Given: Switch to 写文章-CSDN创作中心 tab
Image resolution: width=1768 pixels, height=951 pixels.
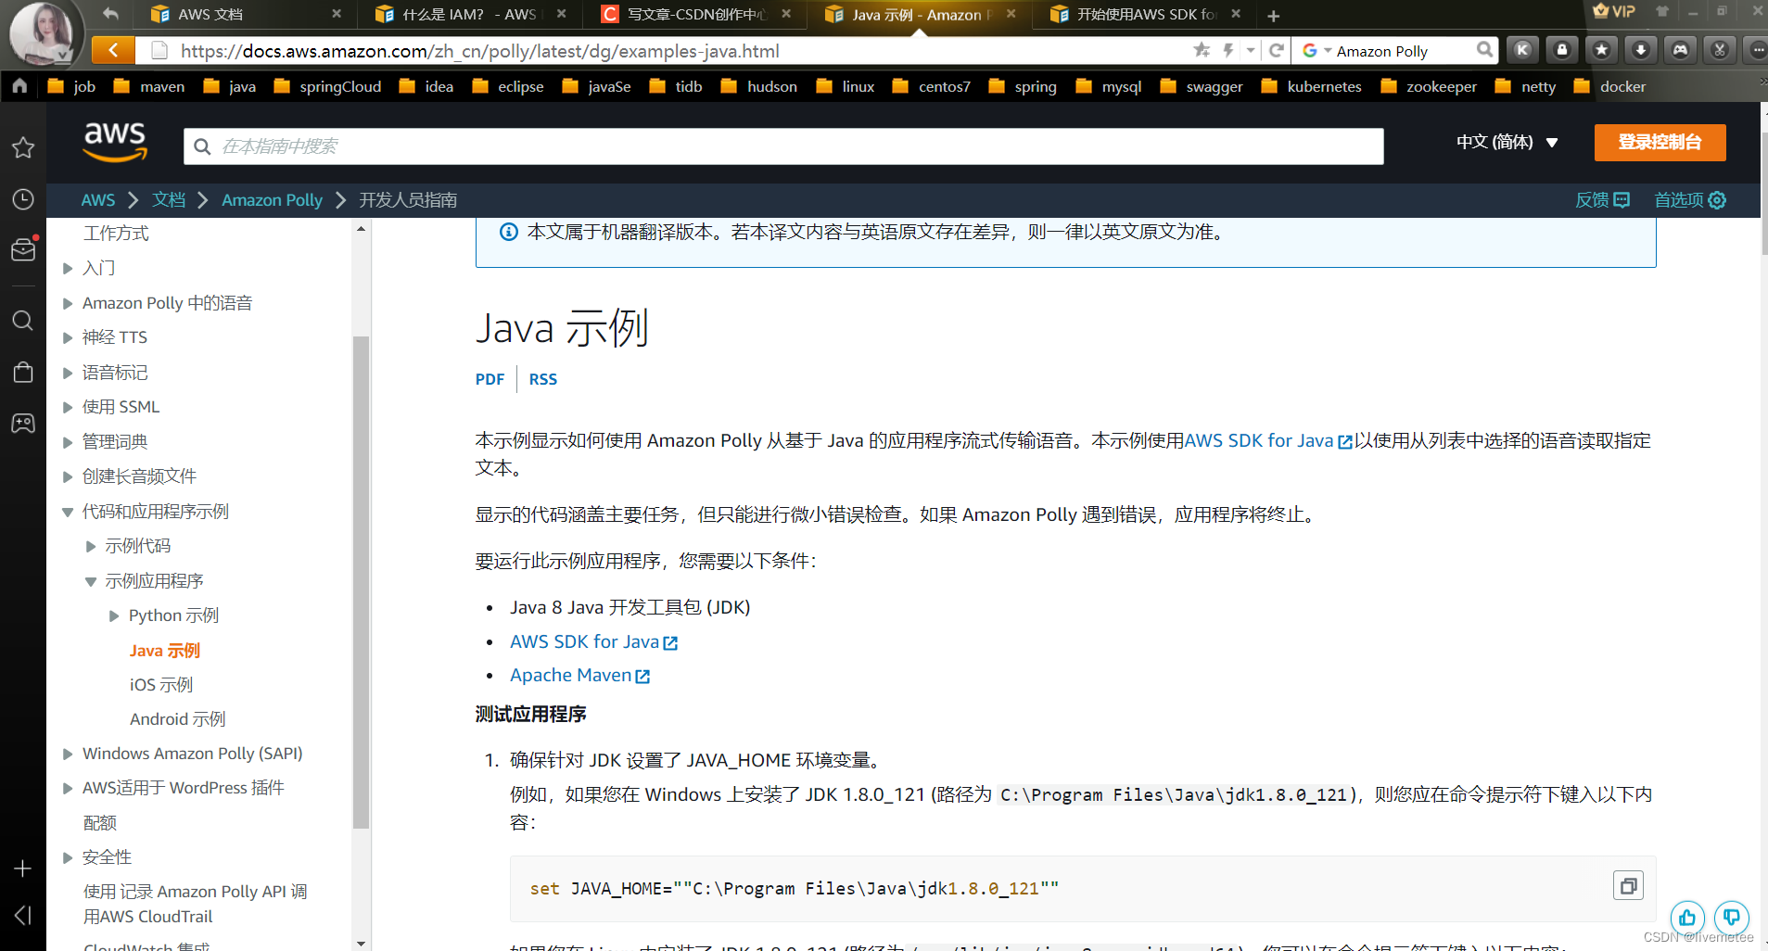Looking at the screenshot, I should click(x=695, y=15).
